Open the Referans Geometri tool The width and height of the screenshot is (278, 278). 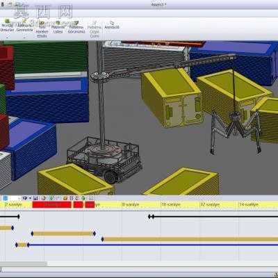click(x=24, y=26)
